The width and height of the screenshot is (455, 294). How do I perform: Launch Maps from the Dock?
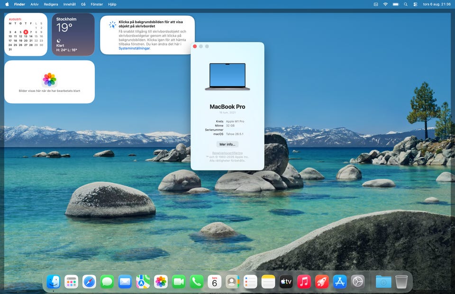pos(143,282)
